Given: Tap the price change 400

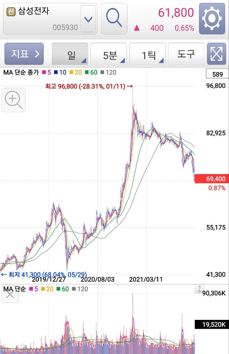Looking at the screenshot, I should point(157,28).
